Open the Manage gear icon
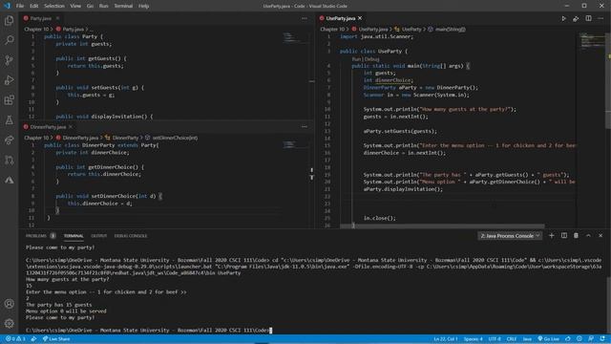 coord(9,323)
